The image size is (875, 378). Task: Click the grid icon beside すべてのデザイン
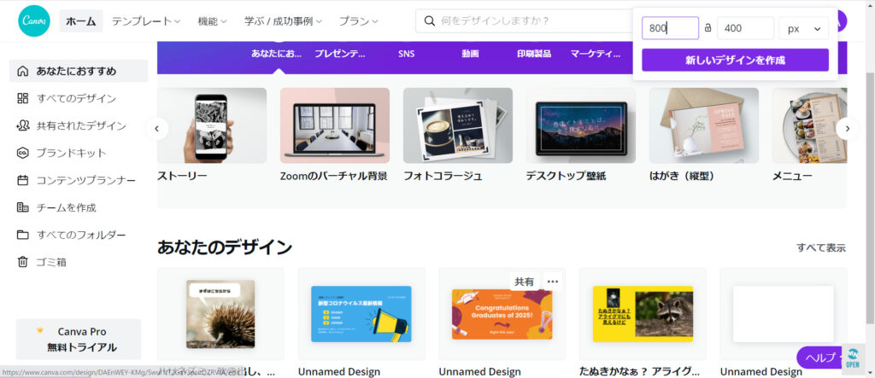point(23,98)
